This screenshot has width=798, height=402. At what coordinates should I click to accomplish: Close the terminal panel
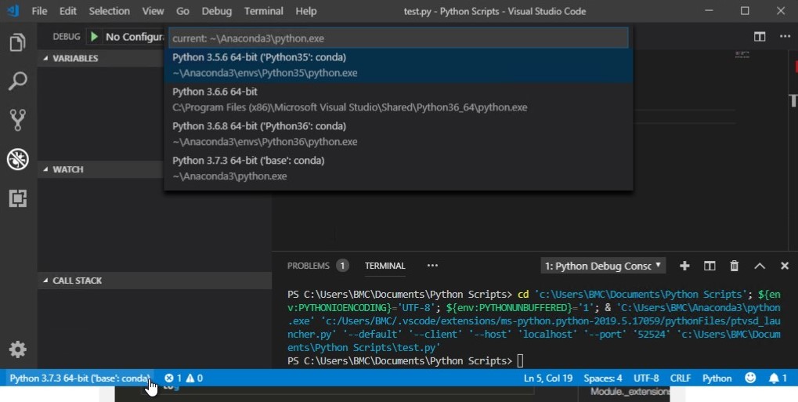[x=784, y=266]
